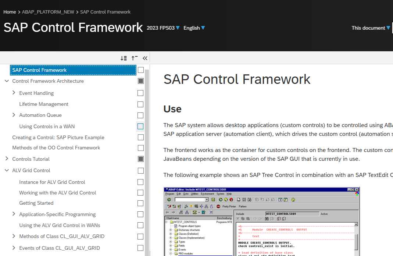Click the collapse all table of contents icon
Screen dimensions: 393x256
(x=135, y=58)
